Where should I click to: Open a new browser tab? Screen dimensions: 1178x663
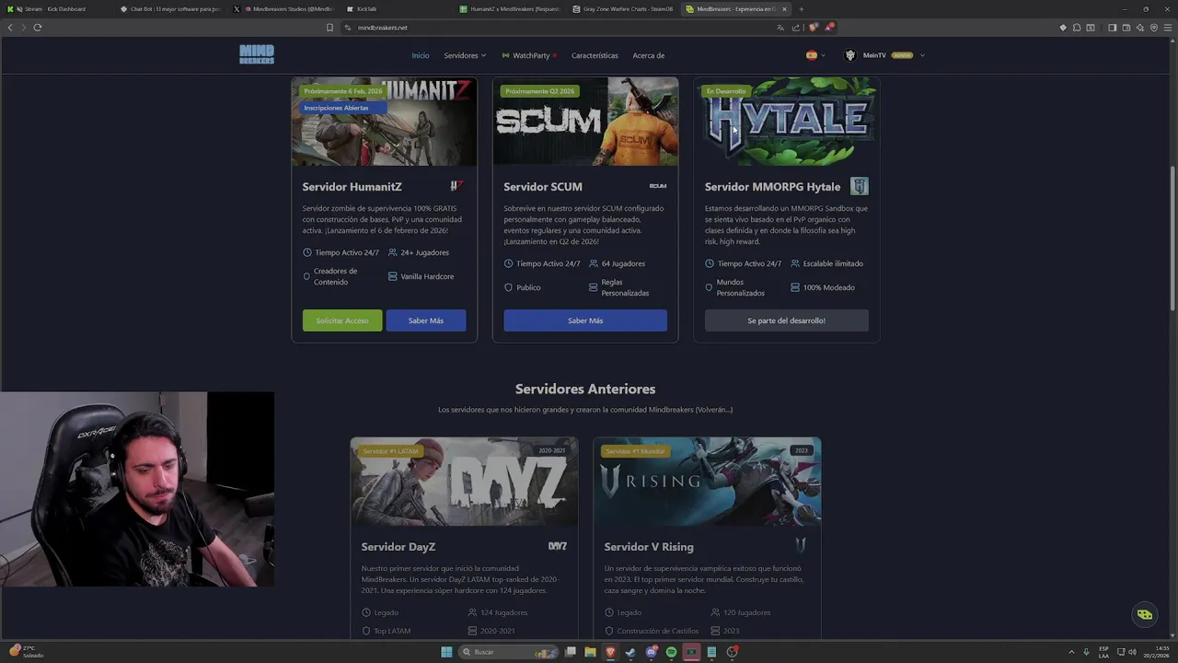[x=801, y=9]
